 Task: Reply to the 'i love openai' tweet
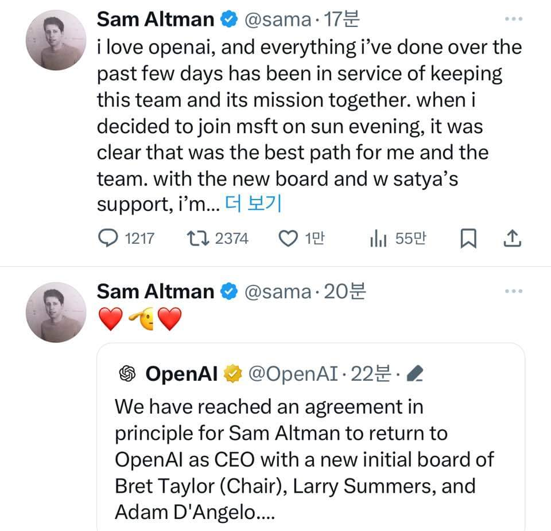[x=108, y=239]
